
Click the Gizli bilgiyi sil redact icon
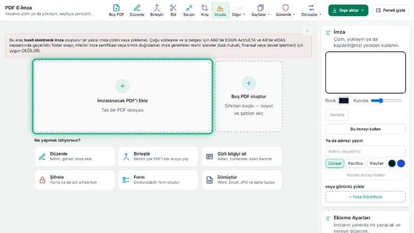coord(209,157)
